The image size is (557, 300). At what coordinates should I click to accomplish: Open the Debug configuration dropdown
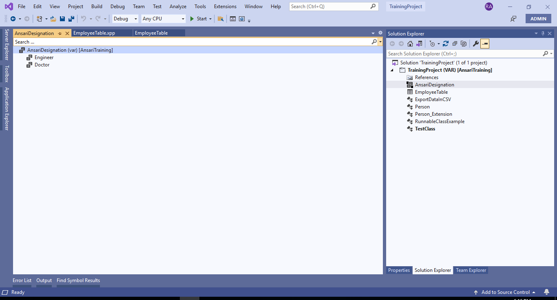tap(125, 19)
